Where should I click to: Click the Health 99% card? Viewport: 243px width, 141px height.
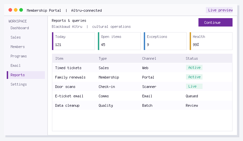211,41
